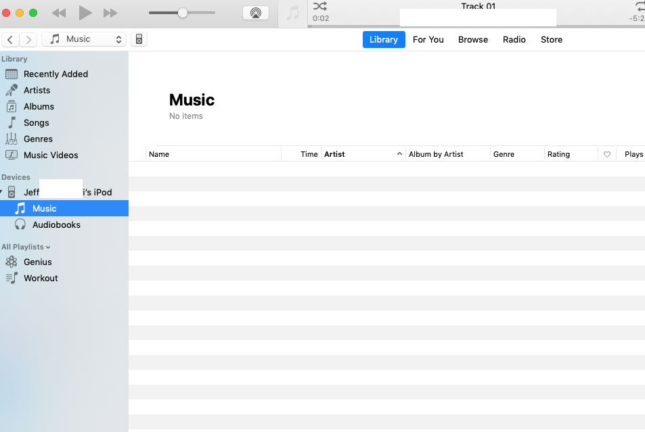
Task: Click the green zoom window button
Action: (x=33, y=13)
